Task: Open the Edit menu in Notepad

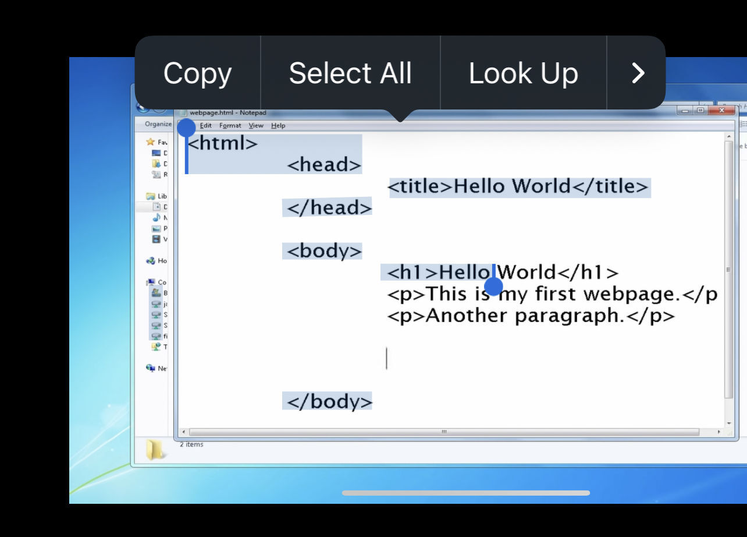Action: click(206, 126)
